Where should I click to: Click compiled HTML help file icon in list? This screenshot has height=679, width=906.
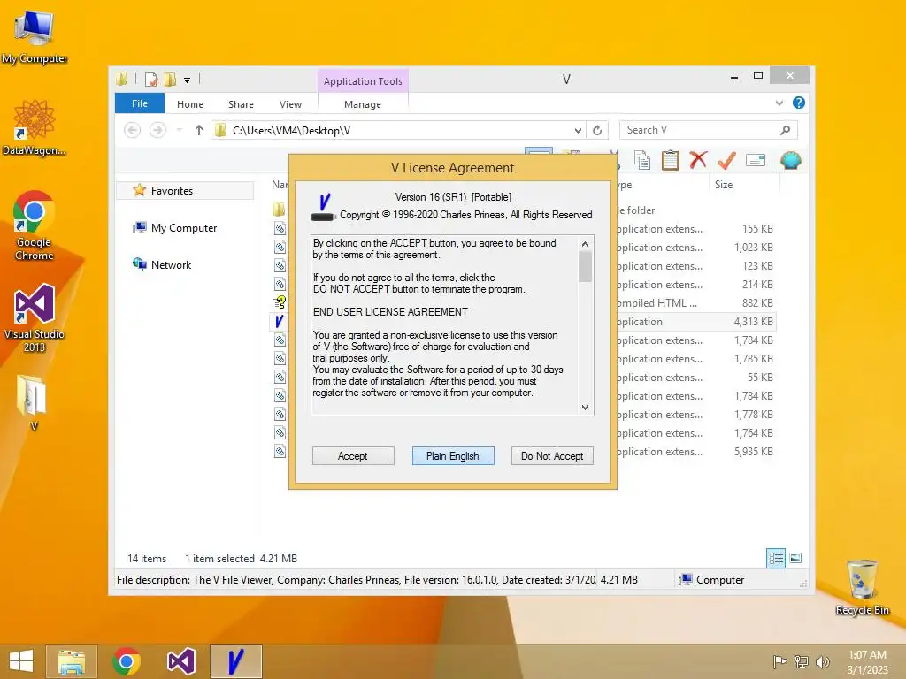(279, 302)
